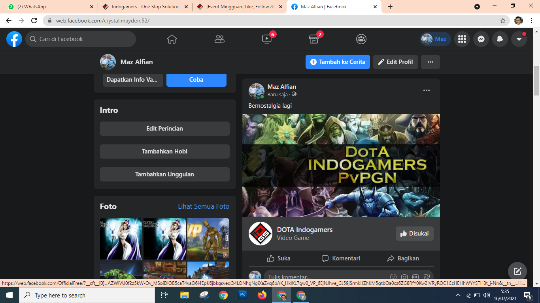Screen dimensions: 540x303
Task: Open the Marketplace icon with 2 notifications
Action: [314, 39]
